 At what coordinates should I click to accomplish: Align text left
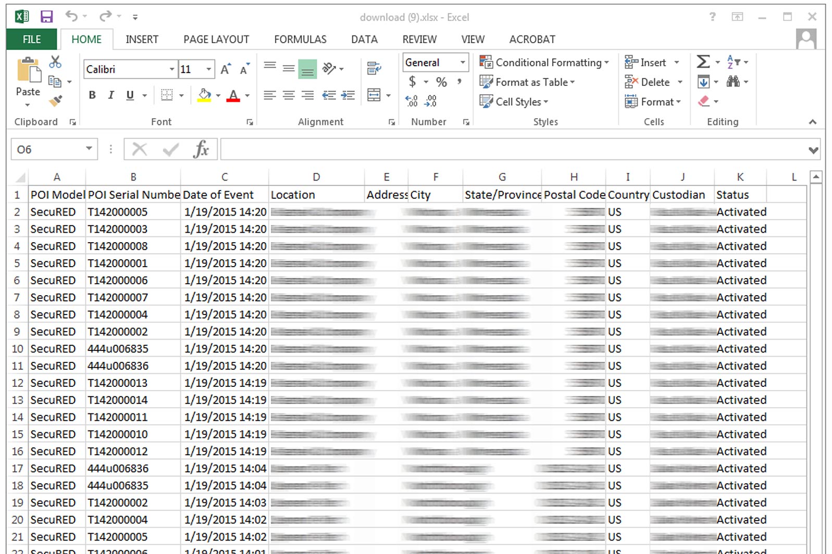pos(270,95)
